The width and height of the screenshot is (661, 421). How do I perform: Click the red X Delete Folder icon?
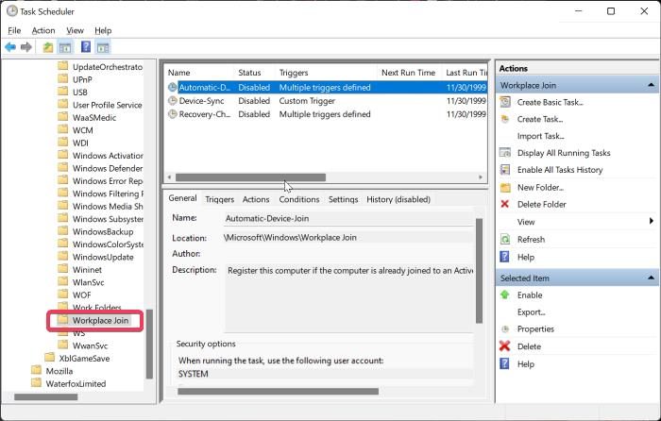pyautogui.click(x=504, y=205)
